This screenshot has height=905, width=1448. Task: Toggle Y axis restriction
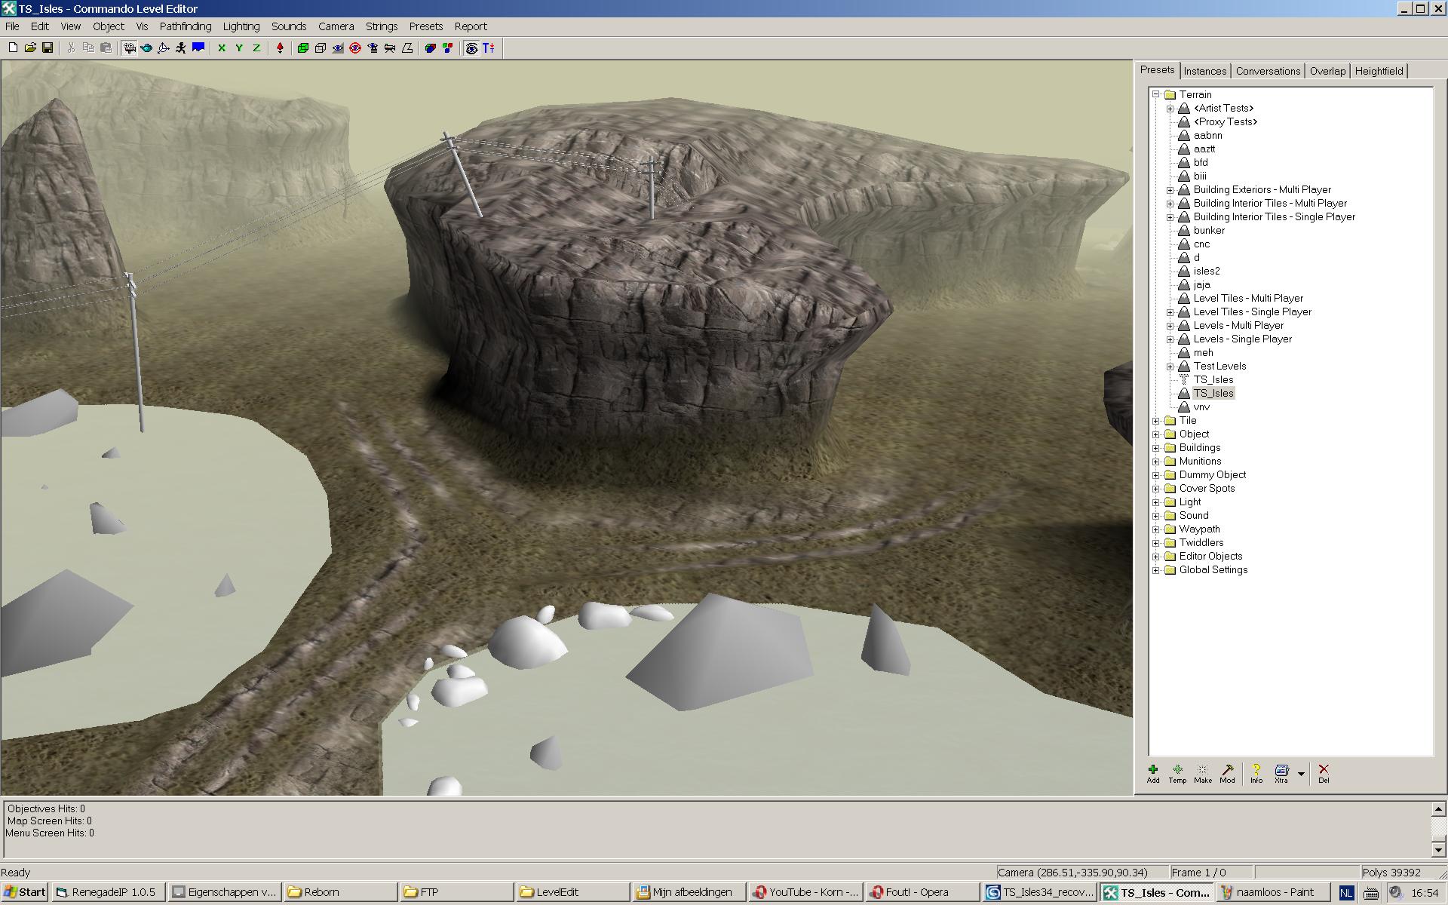[239, 48]
